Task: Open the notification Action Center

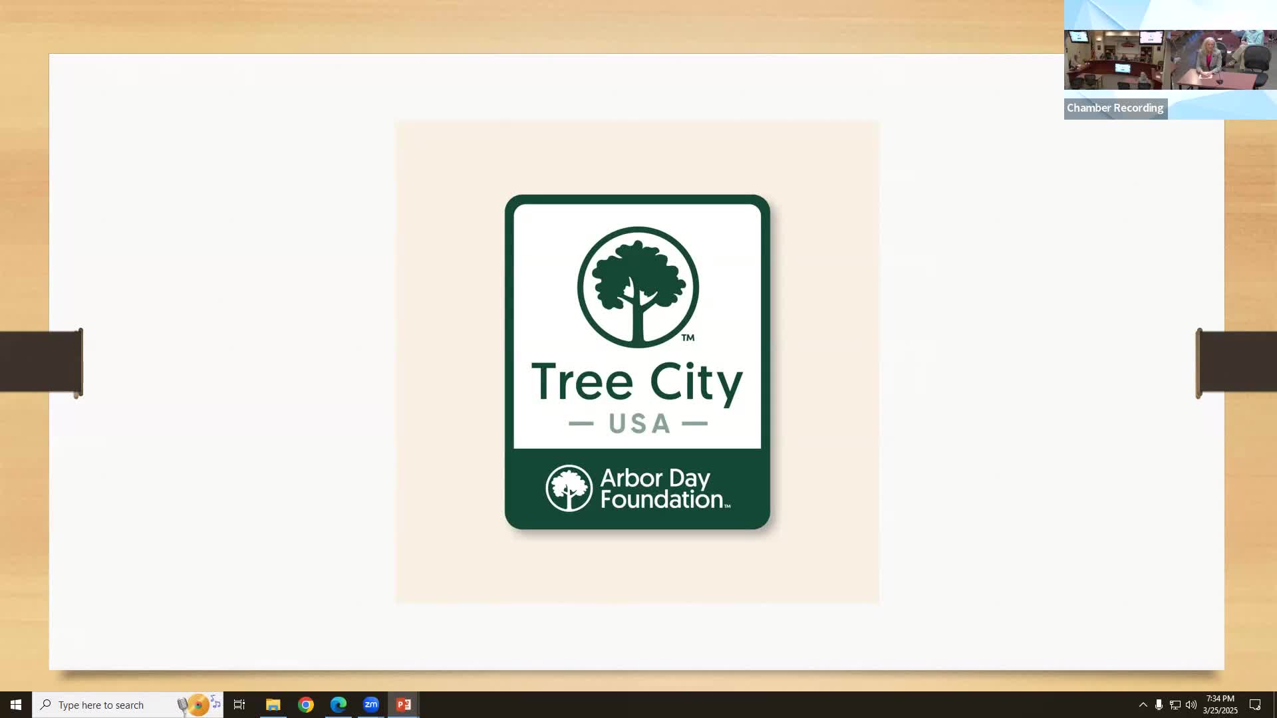Action: [1255, 705]
